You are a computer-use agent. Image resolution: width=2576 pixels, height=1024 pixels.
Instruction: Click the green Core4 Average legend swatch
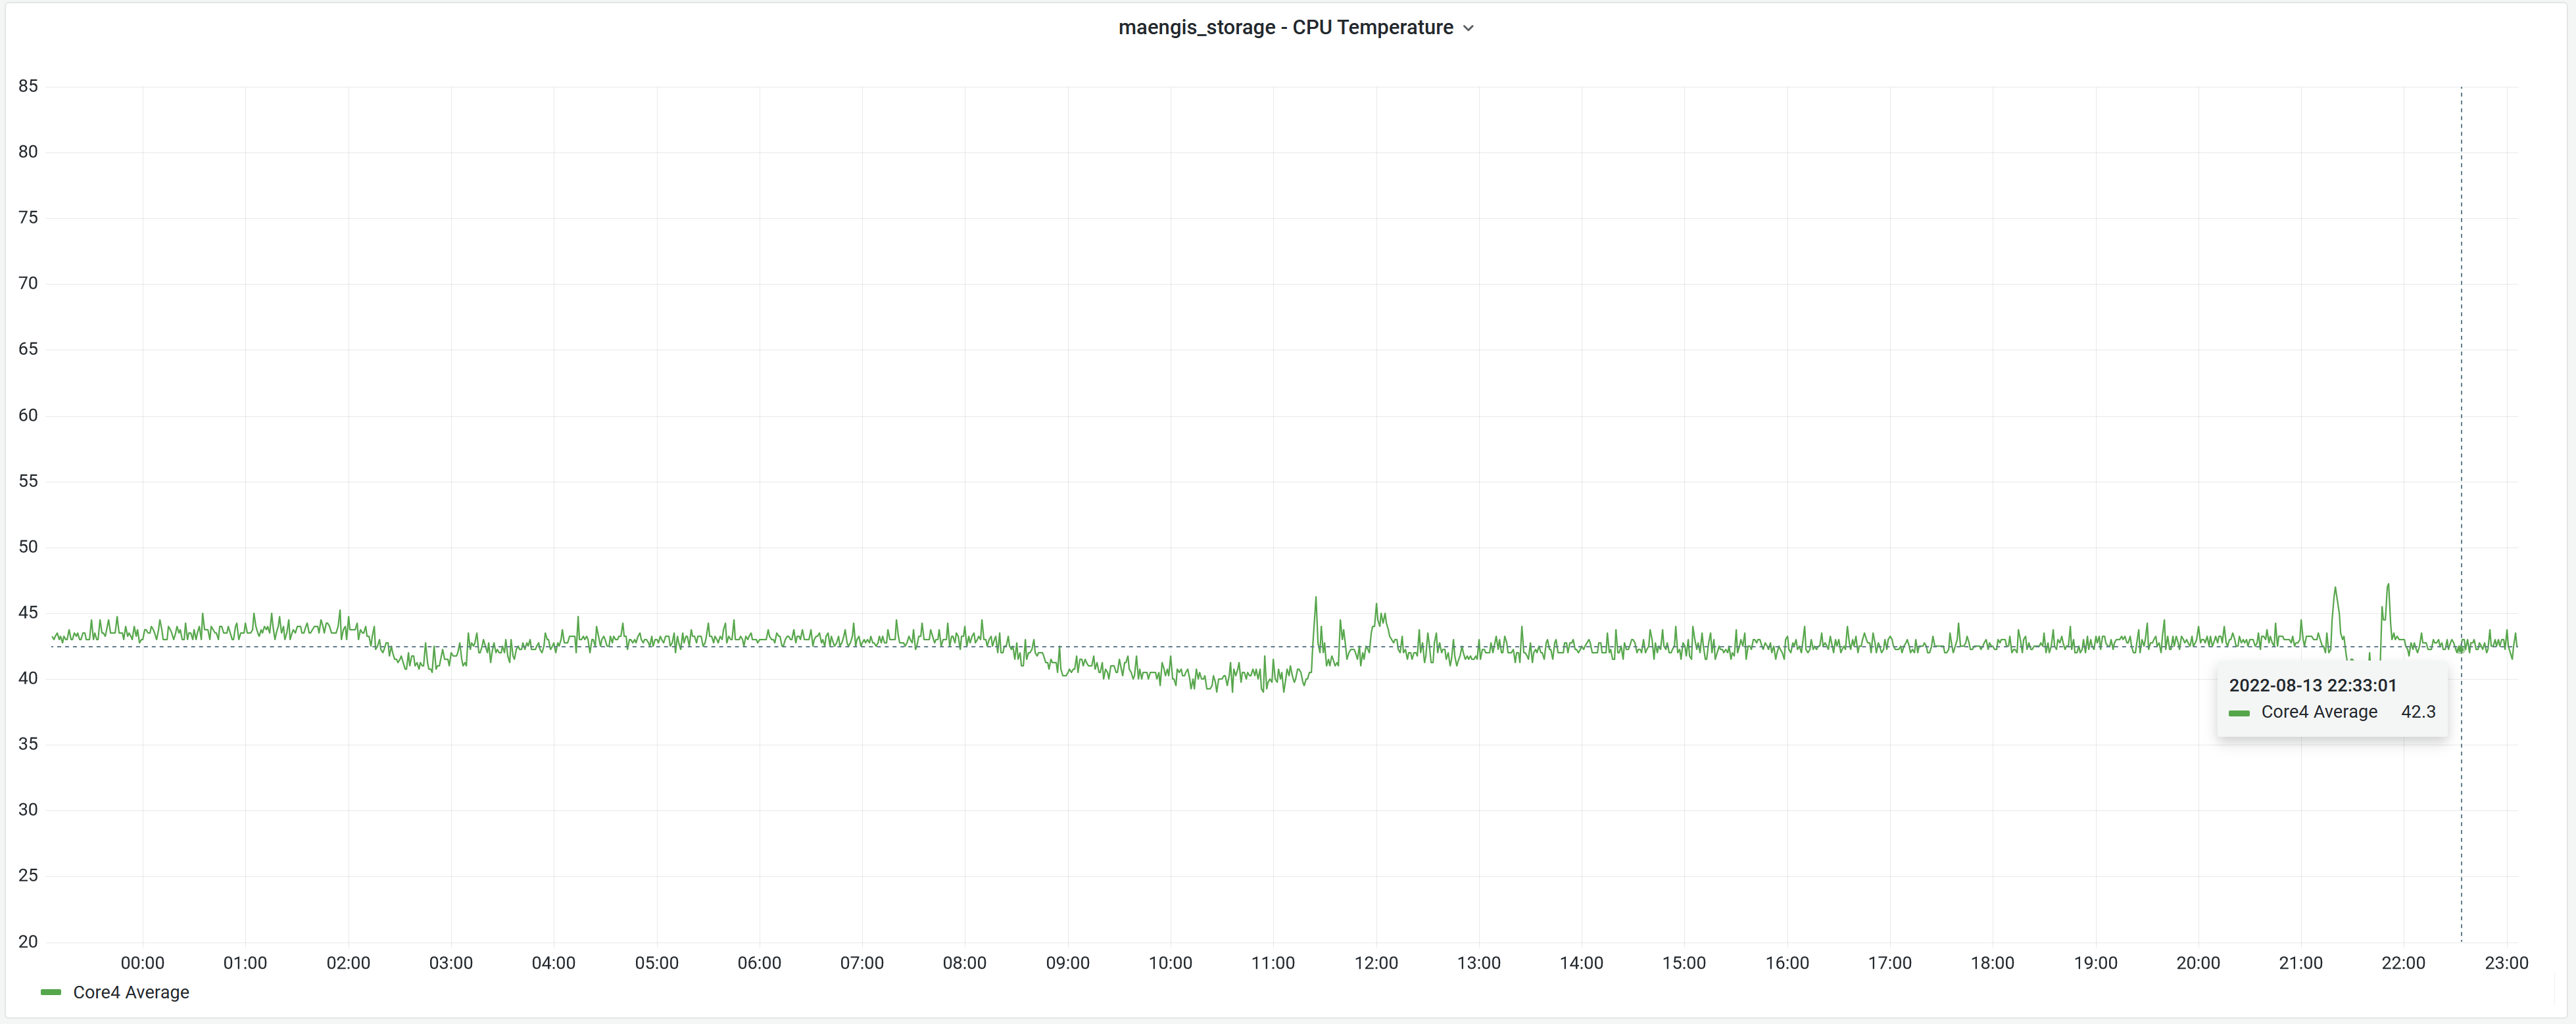51,992
